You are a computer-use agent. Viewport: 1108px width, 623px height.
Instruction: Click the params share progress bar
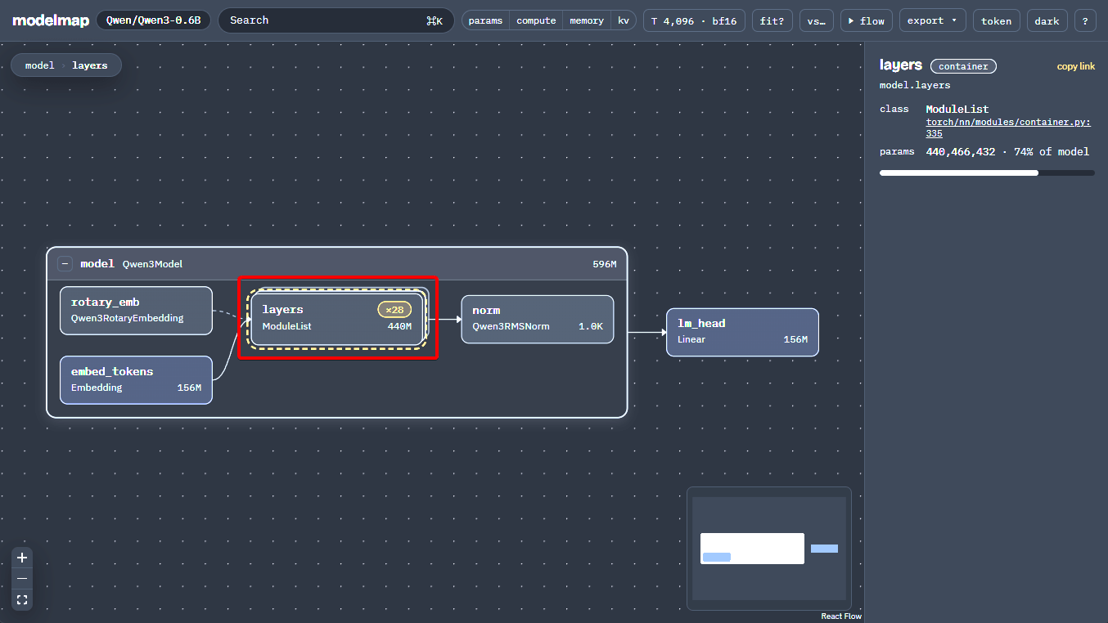[x=987, y=173]
